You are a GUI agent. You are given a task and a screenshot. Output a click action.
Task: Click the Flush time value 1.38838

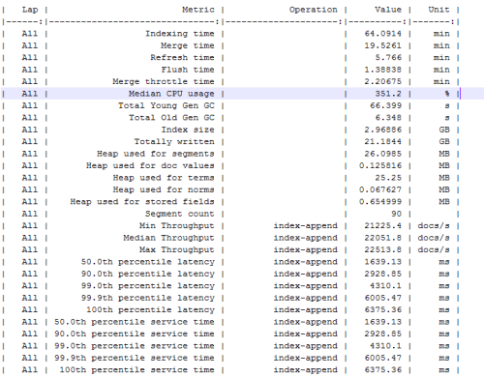point(382,70)
